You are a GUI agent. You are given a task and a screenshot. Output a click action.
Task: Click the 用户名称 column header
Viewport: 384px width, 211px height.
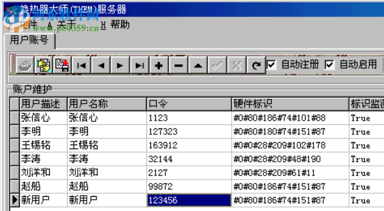click(x=107, y=104)
